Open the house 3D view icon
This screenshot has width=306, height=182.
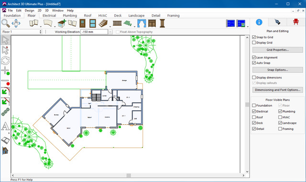tap(5, 150)
